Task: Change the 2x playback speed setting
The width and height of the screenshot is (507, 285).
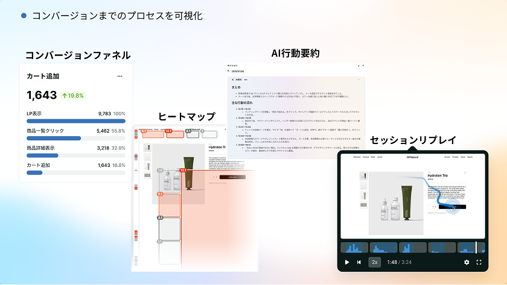Action: click(375, 262)
